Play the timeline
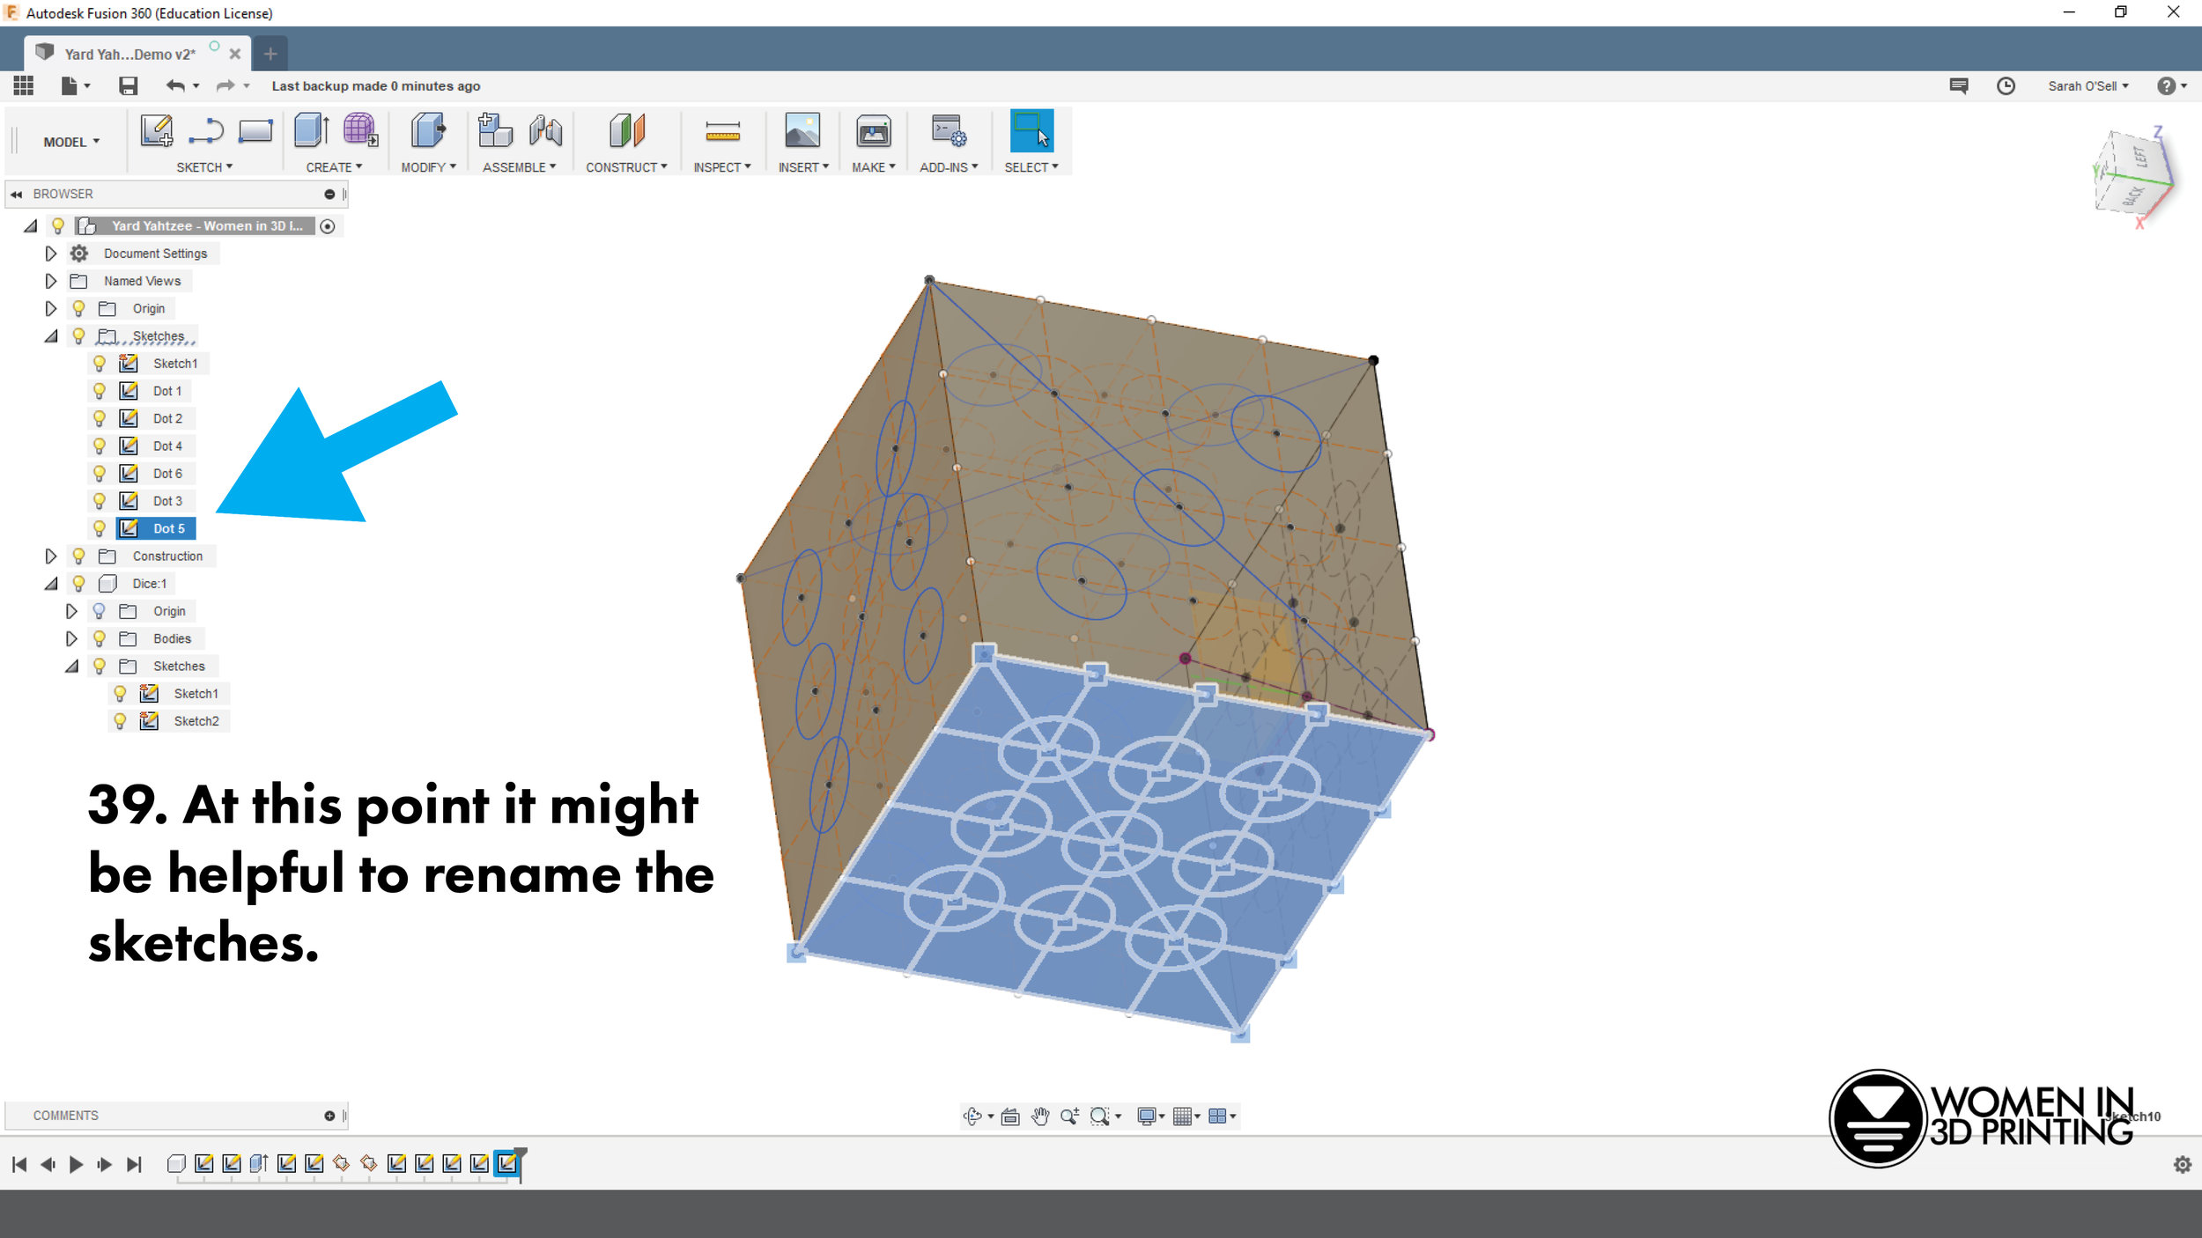The height and width of the screenshot is (1238, 2202). pos(76,1165)
